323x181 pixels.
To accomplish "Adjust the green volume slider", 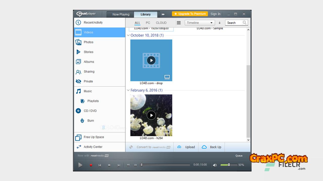I will [229, 165].
